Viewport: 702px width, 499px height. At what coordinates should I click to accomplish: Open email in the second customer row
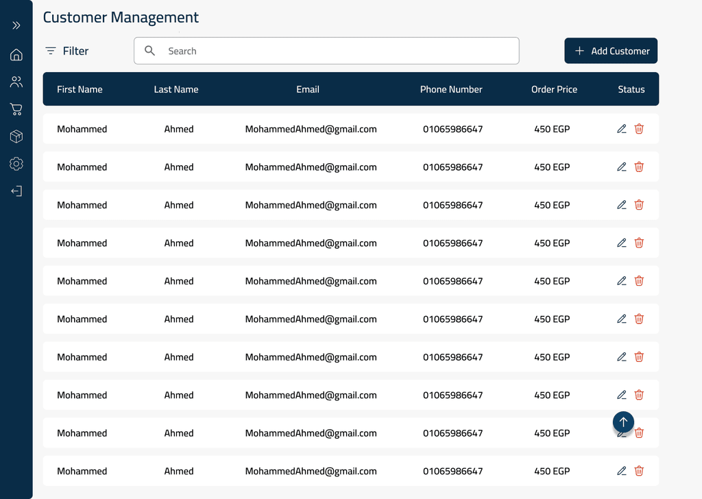click(311, 167)
